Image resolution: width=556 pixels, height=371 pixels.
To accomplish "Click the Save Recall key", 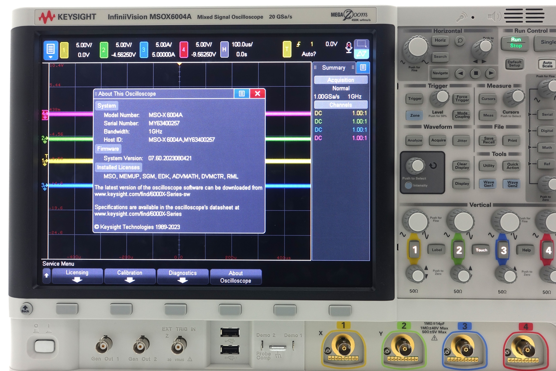I will click(x=489, y=141).
